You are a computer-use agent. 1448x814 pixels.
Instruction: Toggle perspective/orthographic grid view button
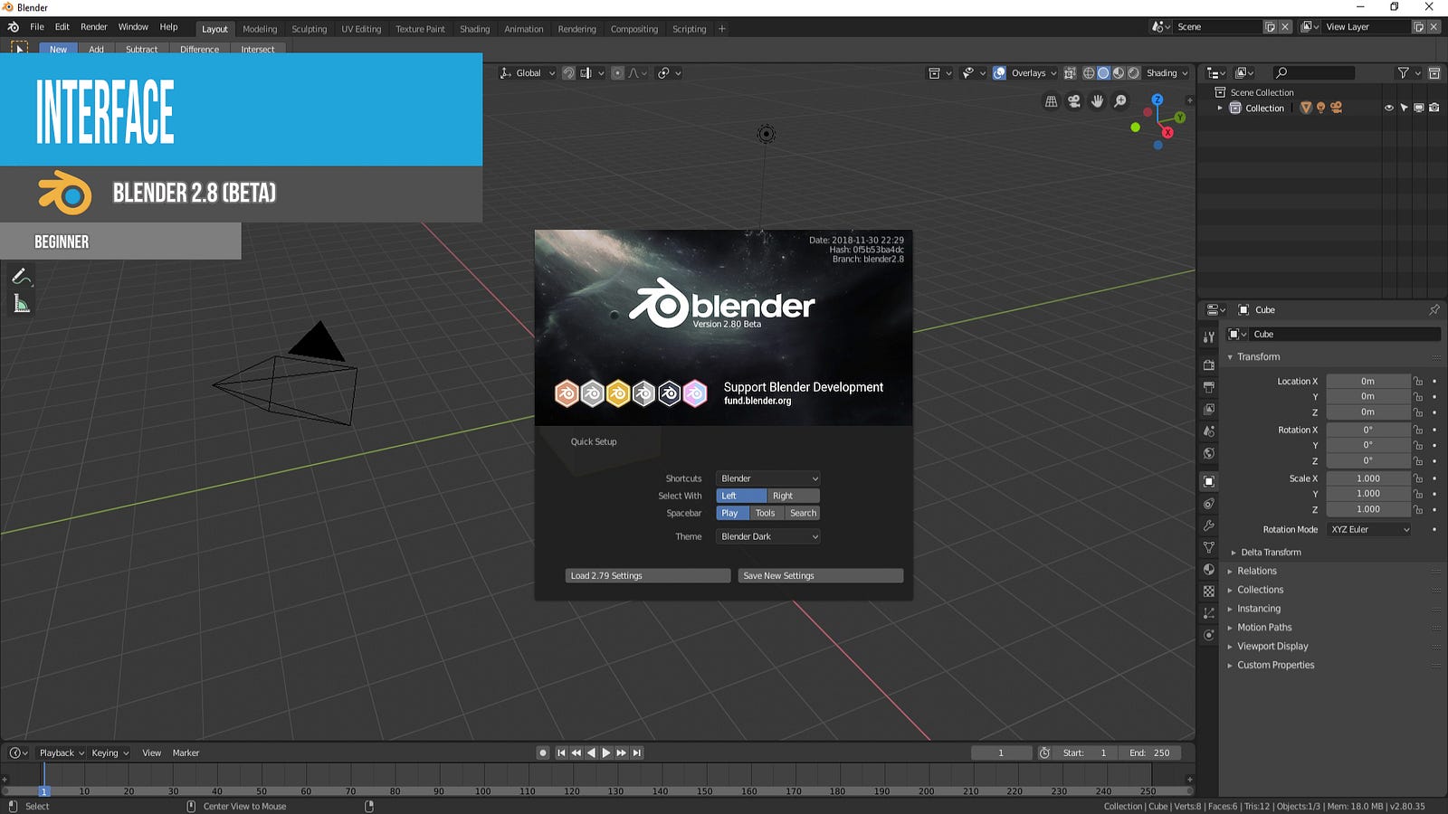click(1051, 101)
